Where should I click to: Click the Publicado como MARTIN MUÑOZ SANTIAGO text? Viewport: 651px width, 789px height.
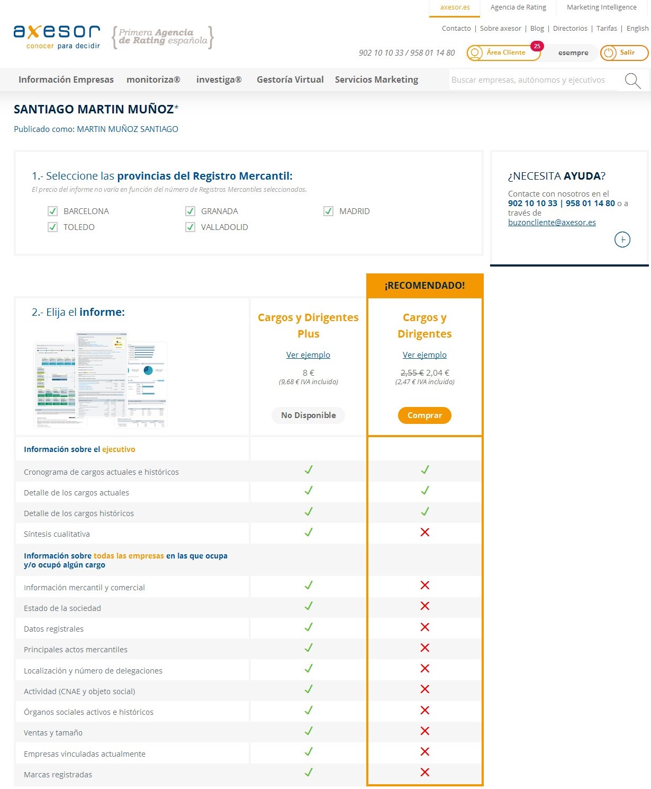point(96,129)
